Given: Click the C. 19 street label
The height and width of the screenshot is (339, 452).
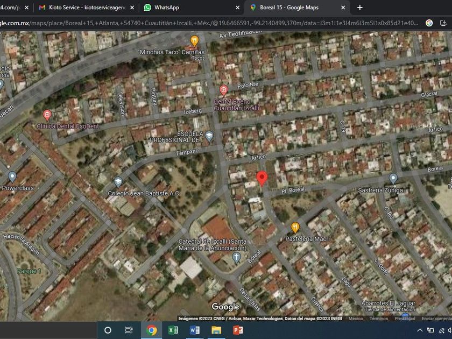Looking at the screenshot, I should 342,126.
